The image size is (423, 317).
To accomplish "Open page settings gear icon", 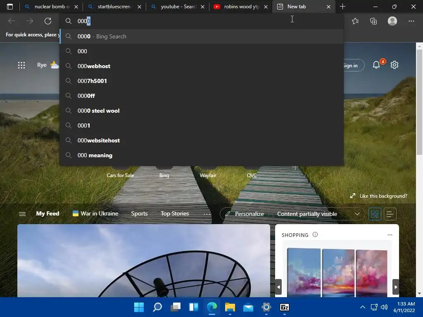I will 394,65.
